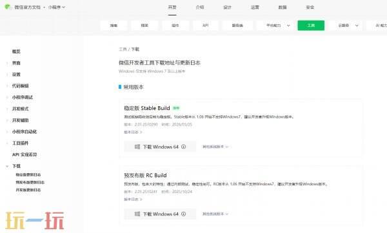Open 版本日志 link under Stable Build

[133, 132]
